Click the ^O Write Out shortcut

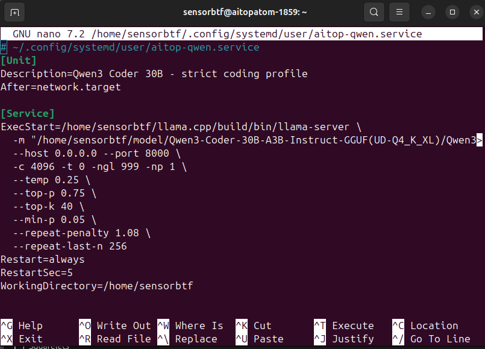tap(114, 325)
